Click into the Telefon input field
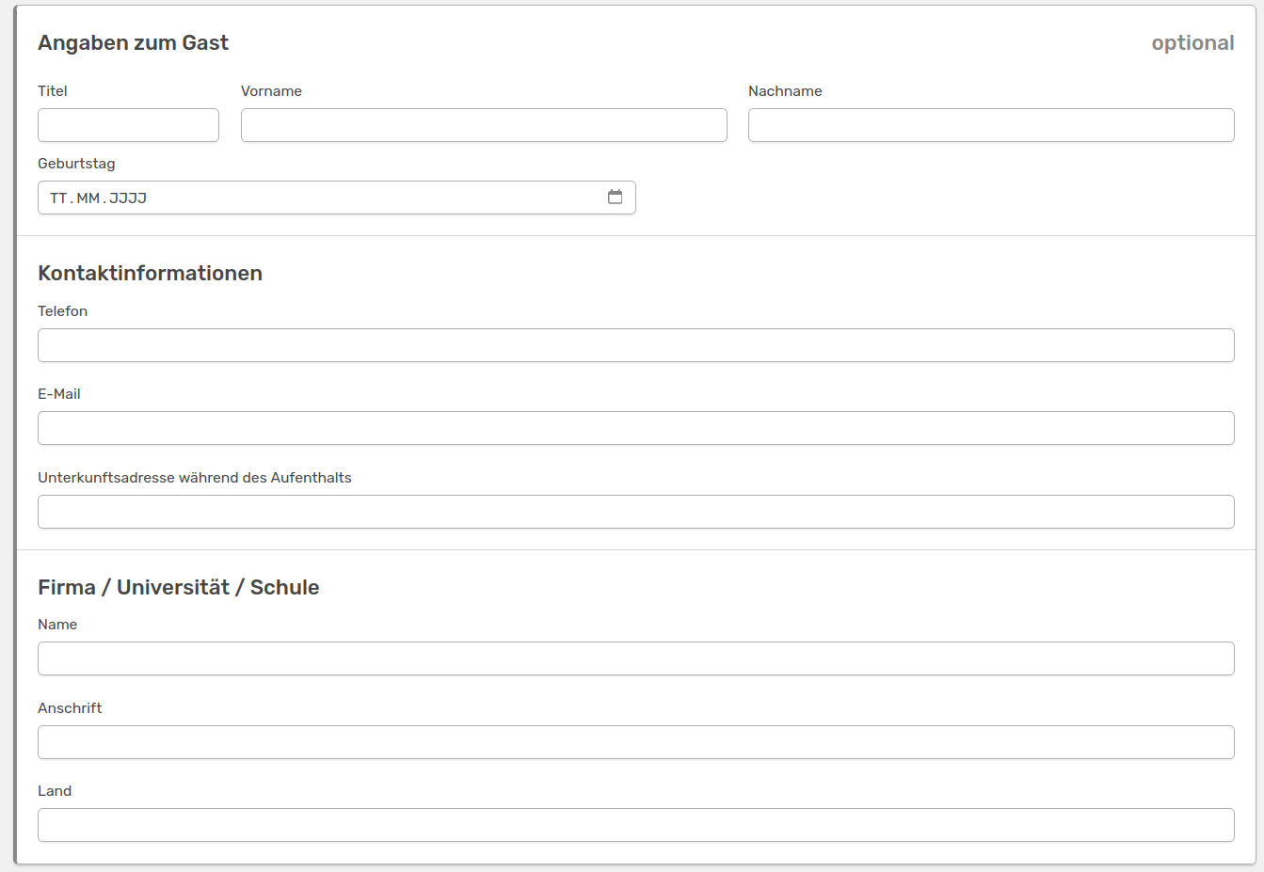The width and height of the screenshot is (1264, 872). tap(635, 345)
